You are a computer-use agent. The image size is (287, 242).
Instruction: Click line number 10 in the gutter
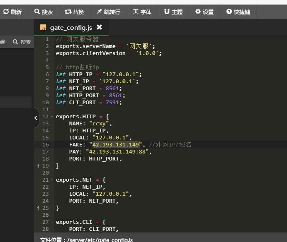click(x=45, y=103)
